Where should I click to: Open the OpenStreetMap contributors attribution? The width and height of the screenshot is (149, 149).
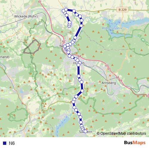pos(121,134)
